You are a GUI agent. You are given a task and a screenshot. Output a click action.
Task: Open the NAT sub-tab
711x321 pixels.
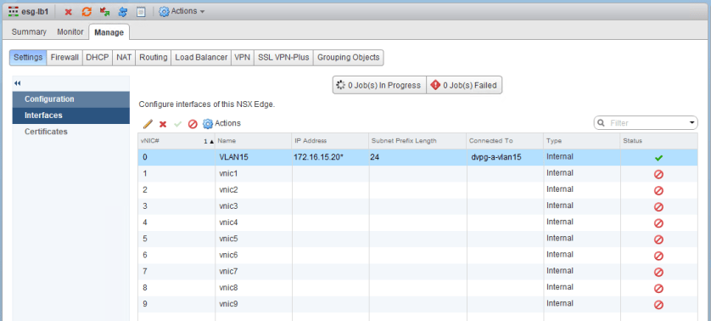(124, 58)
